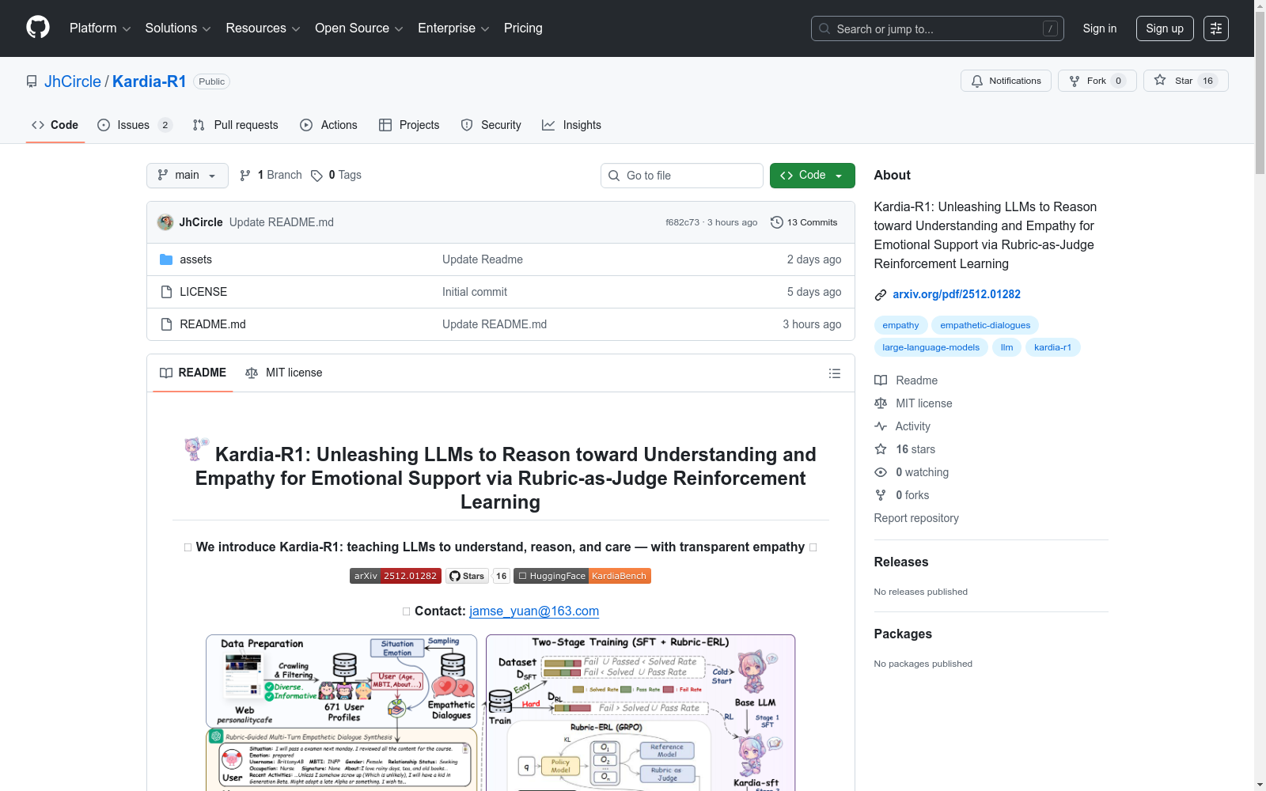Viewport: 1266px width, 791px height.
Task: Click the tag icon next to Tags
Action: click(x=316, y=176)
